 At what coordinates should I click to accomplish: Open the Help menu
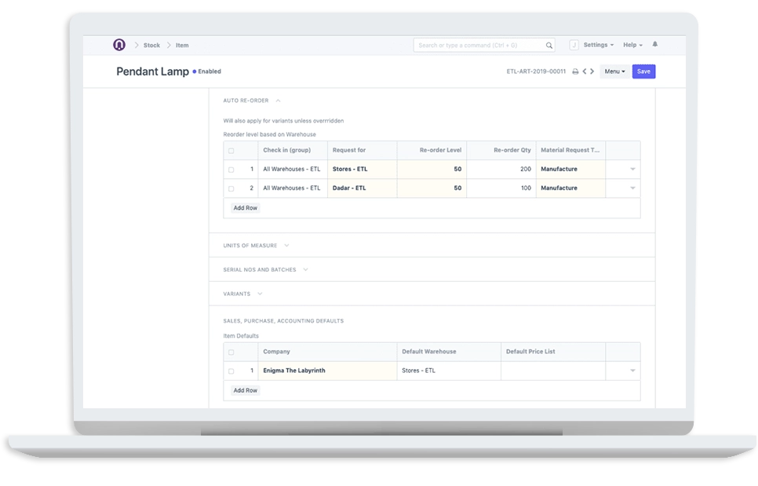632,45
